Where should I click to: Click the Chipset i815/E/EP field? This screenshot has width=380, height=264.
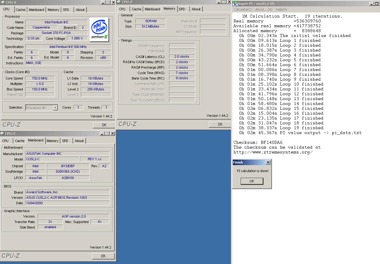click(68, 166)
